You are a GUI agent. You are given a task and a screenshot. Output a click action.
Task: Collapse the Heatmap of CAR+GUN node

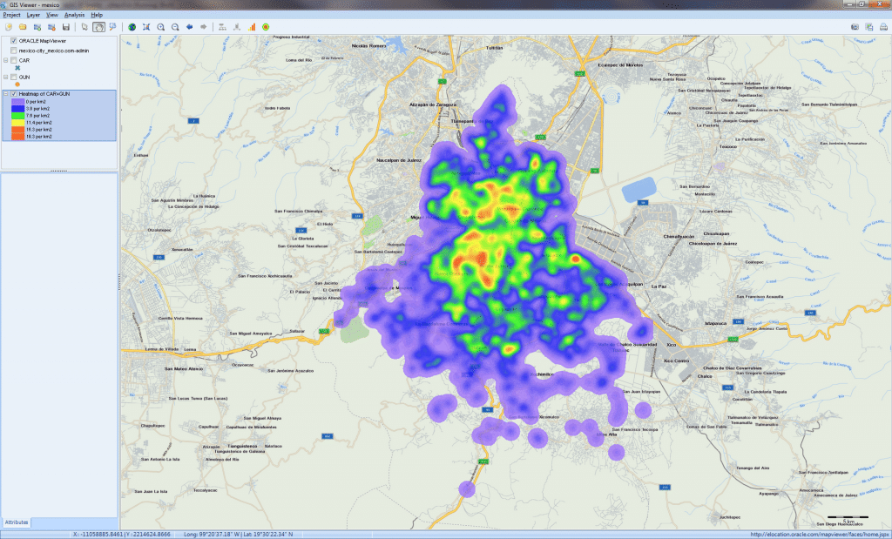pos(5,93)
